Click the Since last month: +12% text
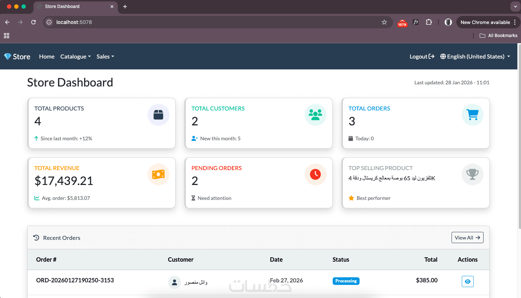This screenshot has height=298, width=521. [x=67, y=138]
